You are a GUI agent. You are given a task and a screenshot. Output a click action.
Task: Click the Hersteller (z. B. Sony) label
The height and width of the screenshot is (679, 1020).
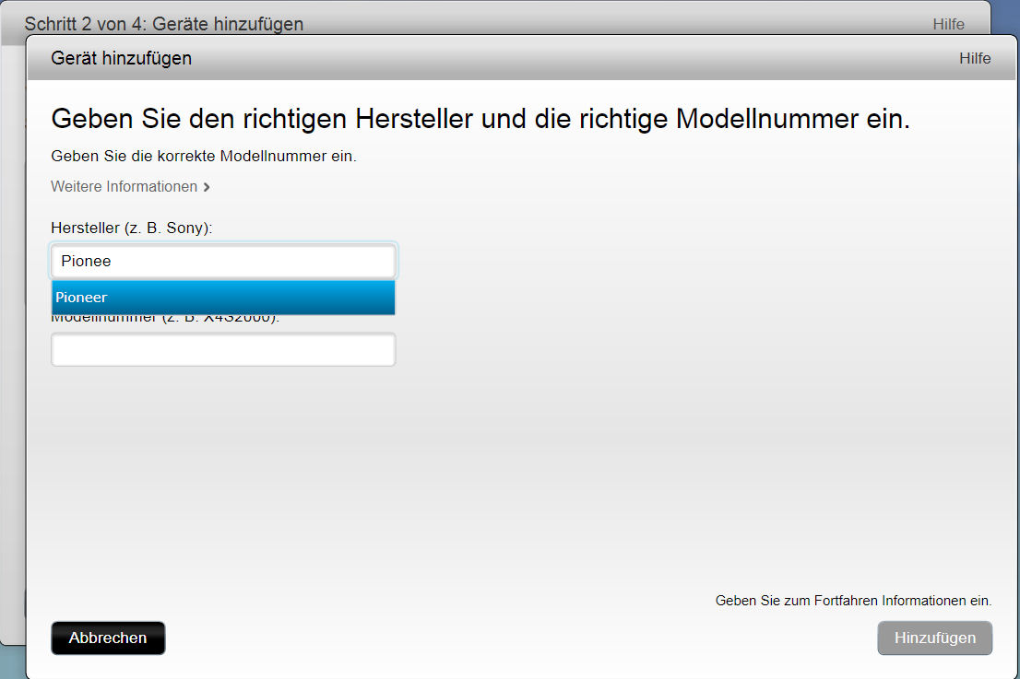point(131,228)
